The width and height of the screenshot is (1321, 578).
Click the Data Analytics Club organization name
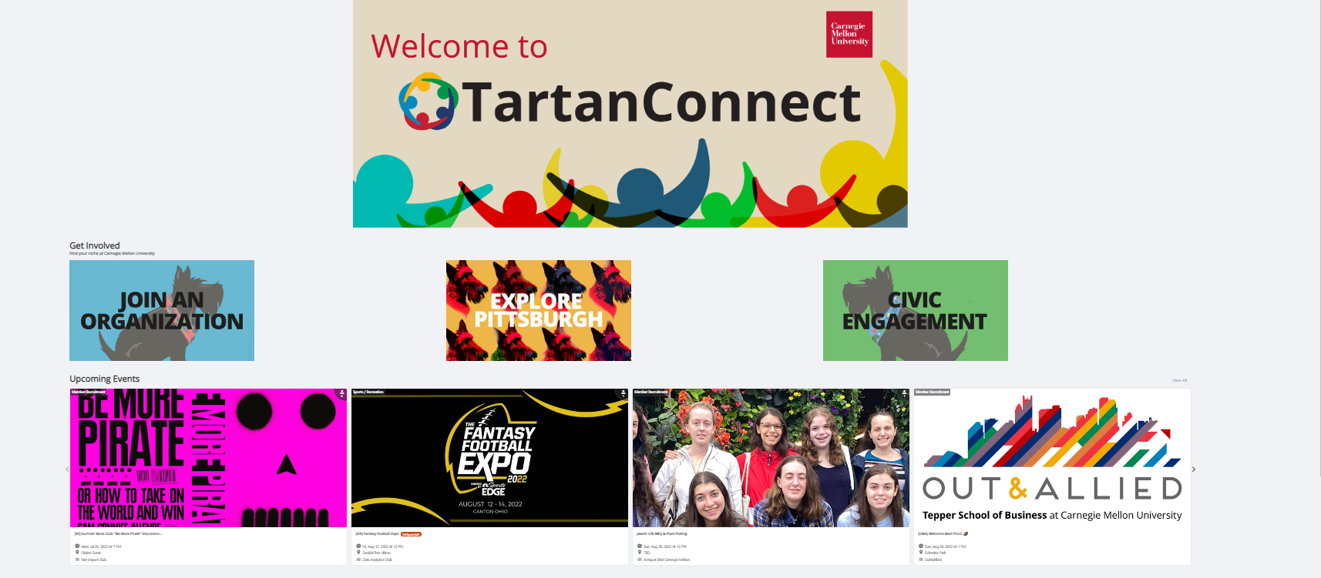tap(378, 560)
